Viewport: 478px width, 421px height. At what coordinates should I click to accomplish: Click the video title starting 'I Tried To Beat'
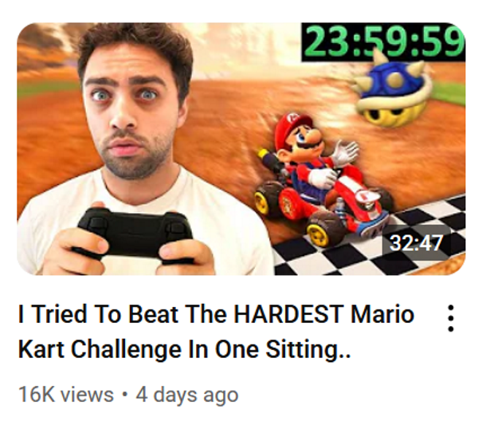point(217,332)
